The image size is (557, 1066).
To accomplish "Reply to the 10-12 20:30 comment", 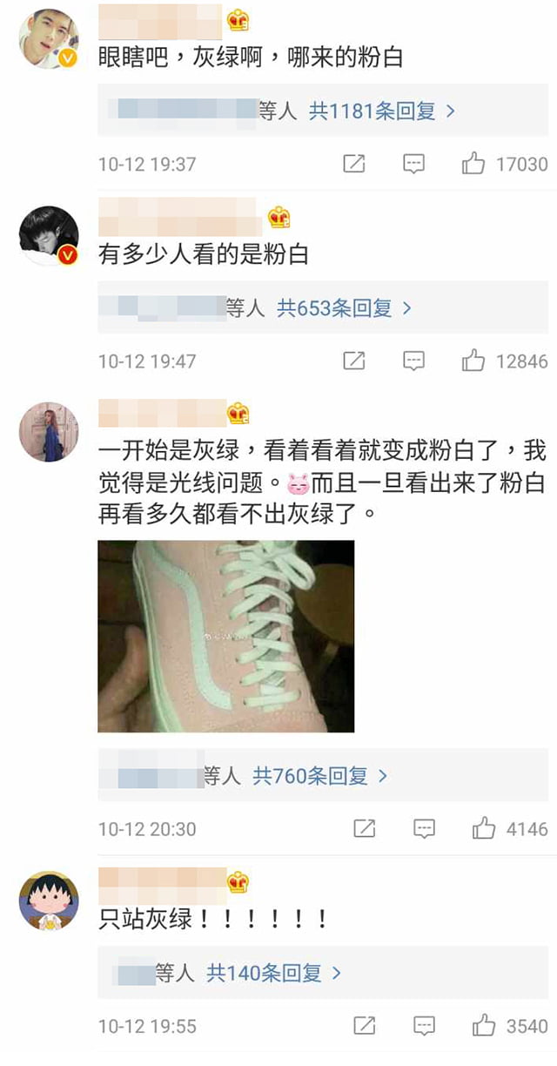I will point(424,829).
